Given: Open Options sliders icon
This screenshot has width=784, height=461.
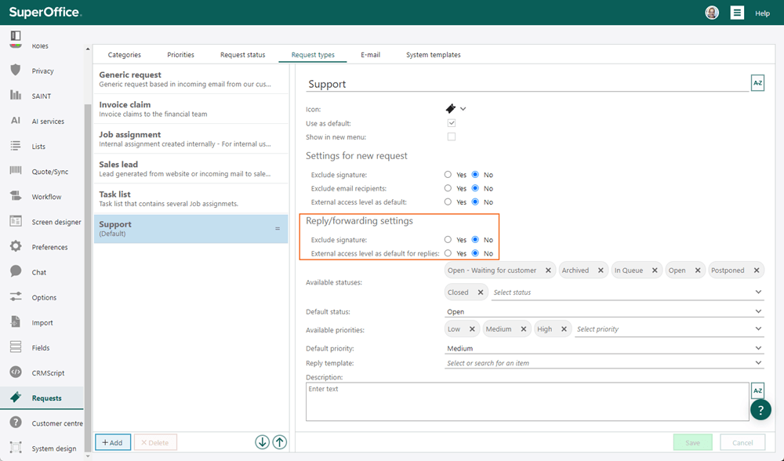Looking at the screenshot, I should [x=16, y=296].
